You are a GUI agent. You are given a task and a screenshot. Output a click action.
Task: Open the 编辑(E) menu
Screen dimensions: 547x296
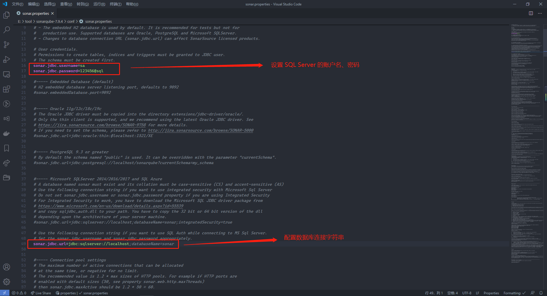(x=34, y=4)
